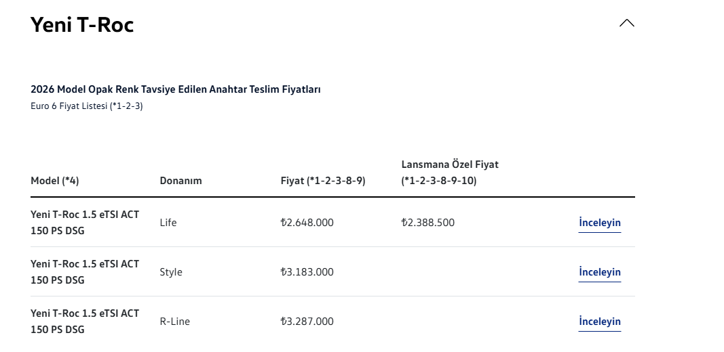Click the Model (*4) column header

point(55,181)
